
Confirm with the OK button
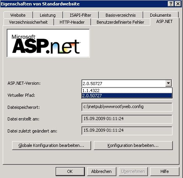pyautogui.click(x=70, y=171)
